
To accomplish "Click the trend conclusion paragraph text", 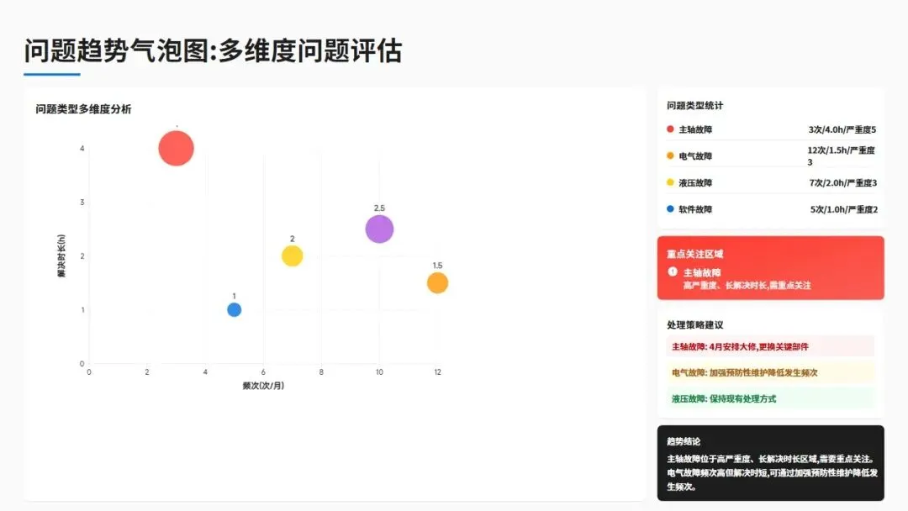I will pyautogui.click(x=772, y=473).
